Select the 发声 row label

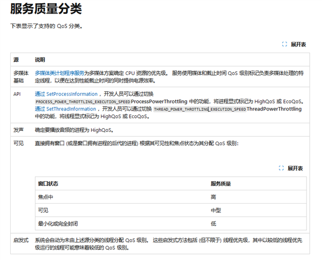(19, 130)
